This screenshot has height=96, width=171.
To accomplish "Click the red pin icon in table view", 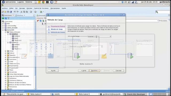I will click(38, 21).
